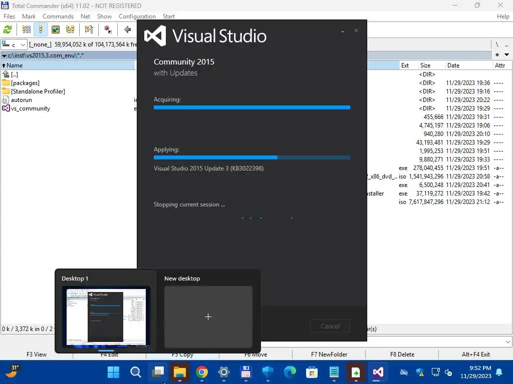Click the F3 View function button

[37, 354]
